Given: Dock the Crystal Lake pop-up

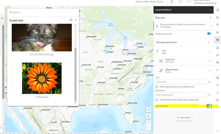Looking at the screenshot, I should click(71, 20).
